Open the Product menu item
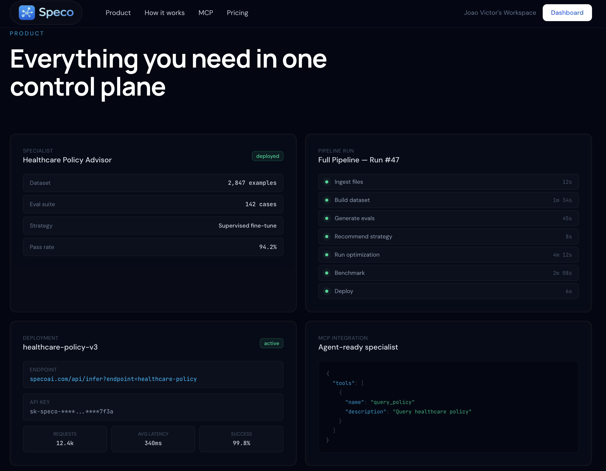The width and height of the screenshot is (606, 471). click(118, 12)
